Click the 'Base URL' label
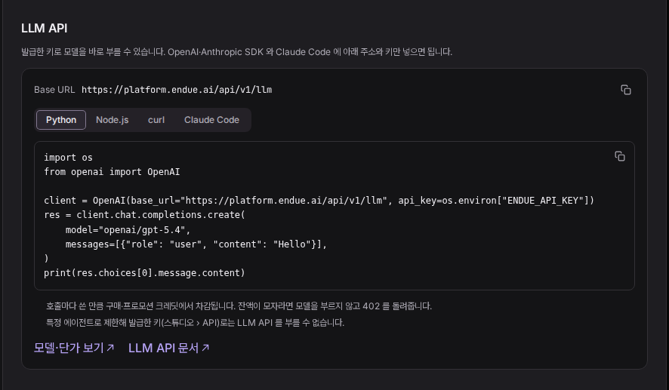 (x=54, y=90)
